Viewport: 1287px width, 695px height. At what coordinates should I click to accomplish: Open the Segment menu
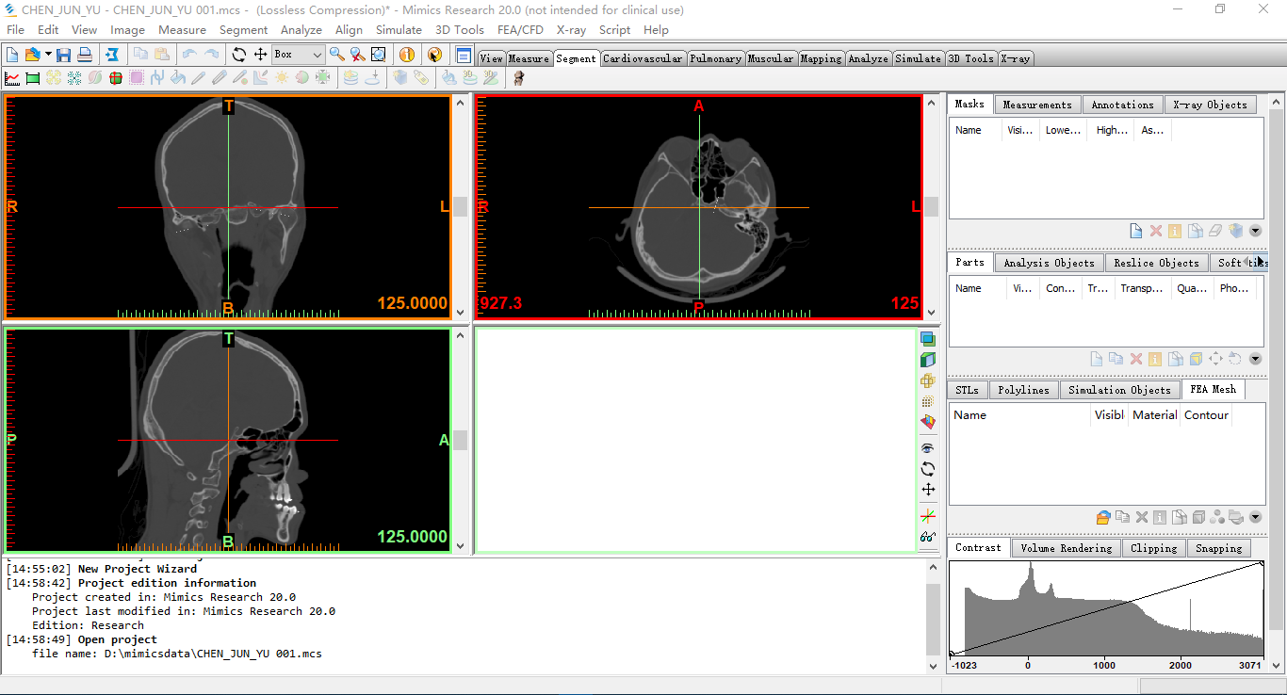(243, 30)
